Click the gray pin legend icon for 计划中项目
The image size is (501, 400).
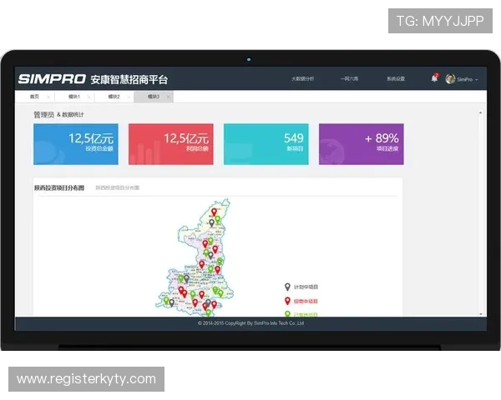coord(287,287)
